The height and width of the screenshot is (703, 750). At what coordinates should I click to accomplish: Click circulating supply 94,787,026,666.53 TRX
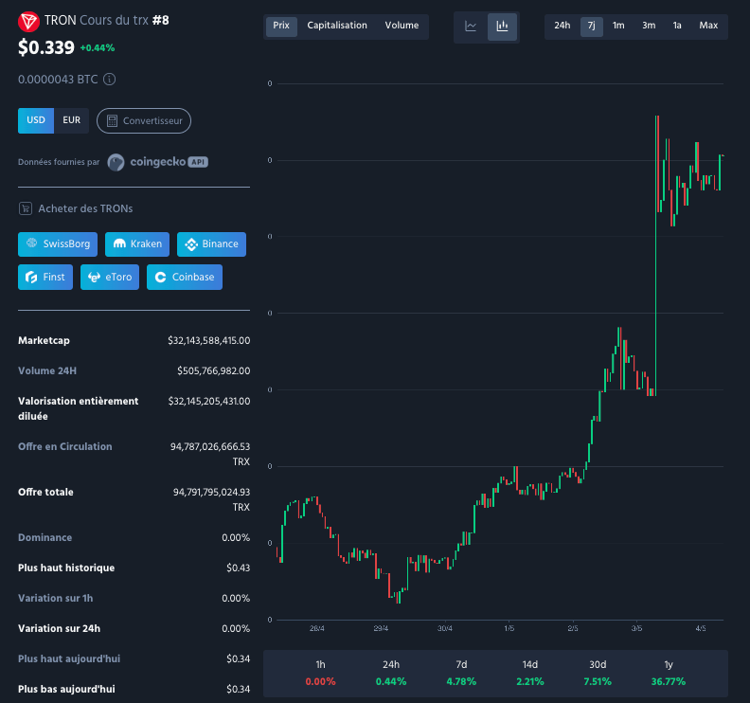click(x=210, y=454)
